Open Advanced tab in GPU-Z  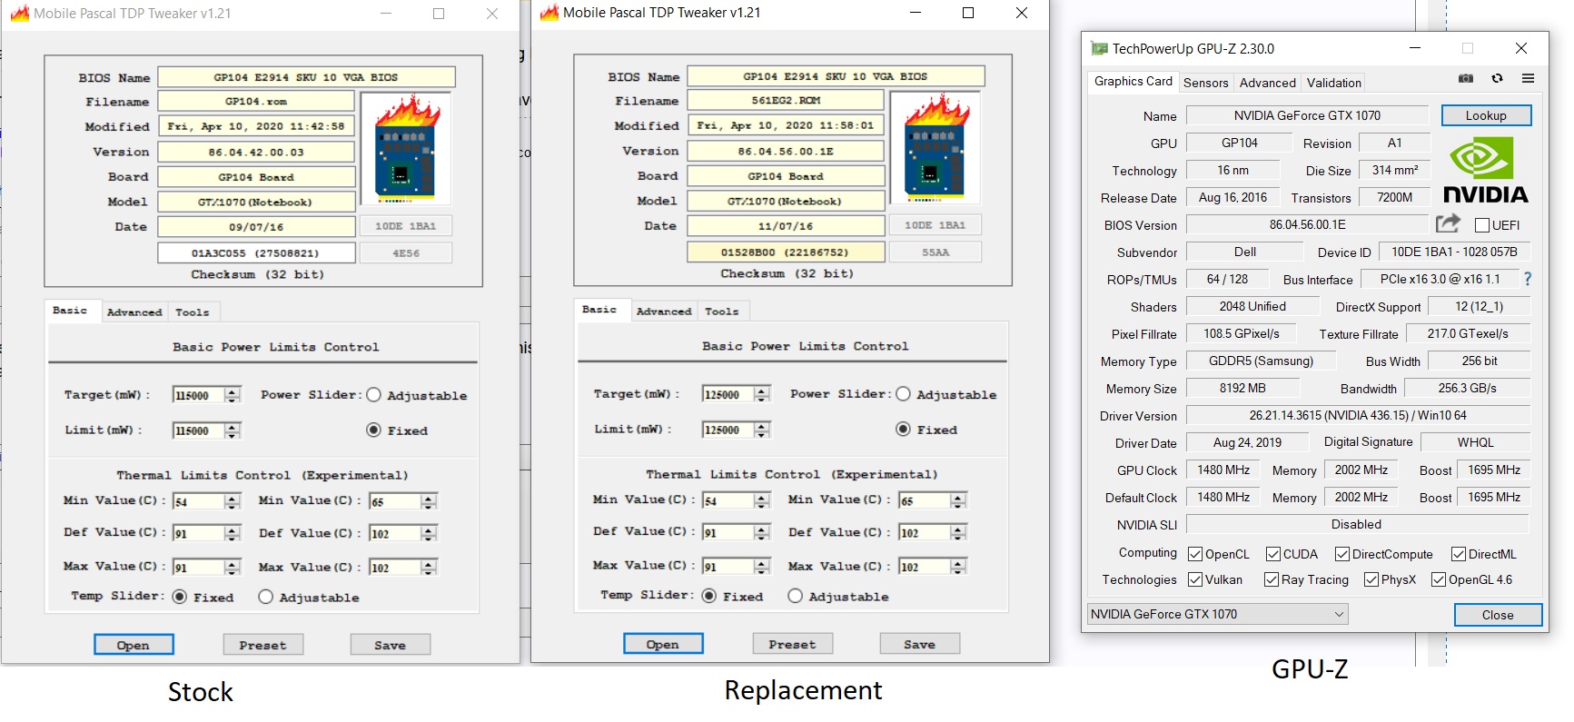[1267, 83]
